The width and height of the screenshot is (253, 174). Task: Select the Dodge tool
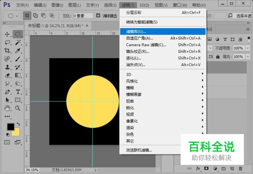18,84
